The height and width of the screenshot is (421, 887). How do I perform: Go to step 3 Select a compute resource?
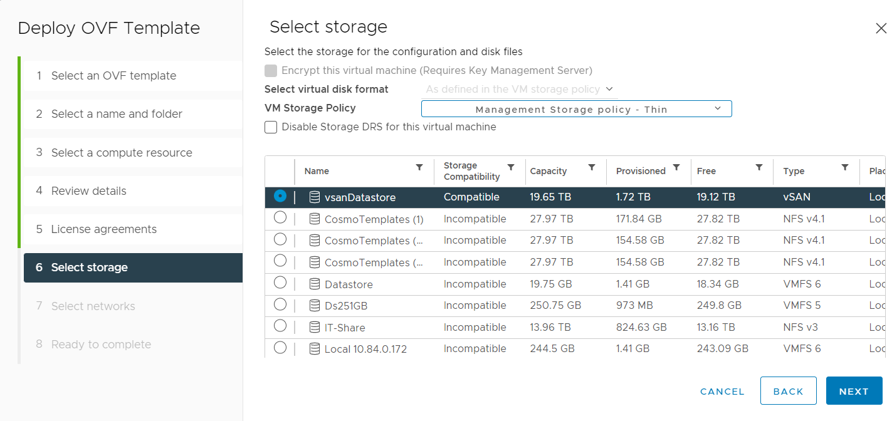122,153
